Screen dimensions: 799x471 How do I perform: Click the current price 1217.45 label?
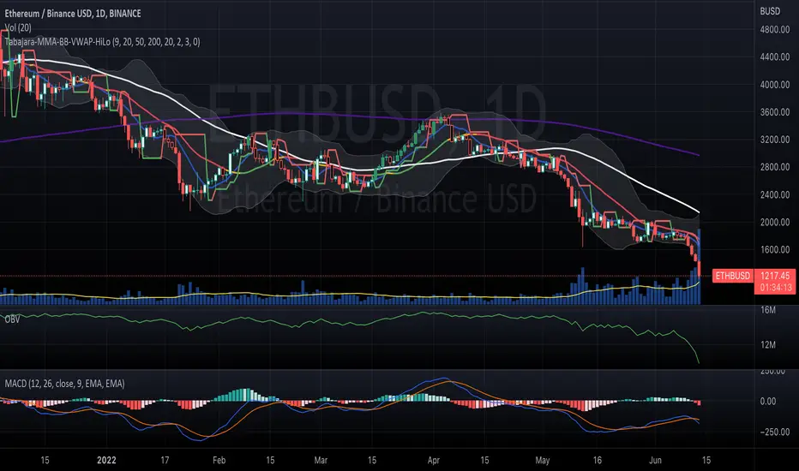coord(775,276)
